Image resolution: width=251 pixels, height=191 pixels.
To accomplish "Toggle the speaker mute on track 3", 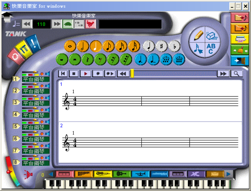I will (47, 98).
